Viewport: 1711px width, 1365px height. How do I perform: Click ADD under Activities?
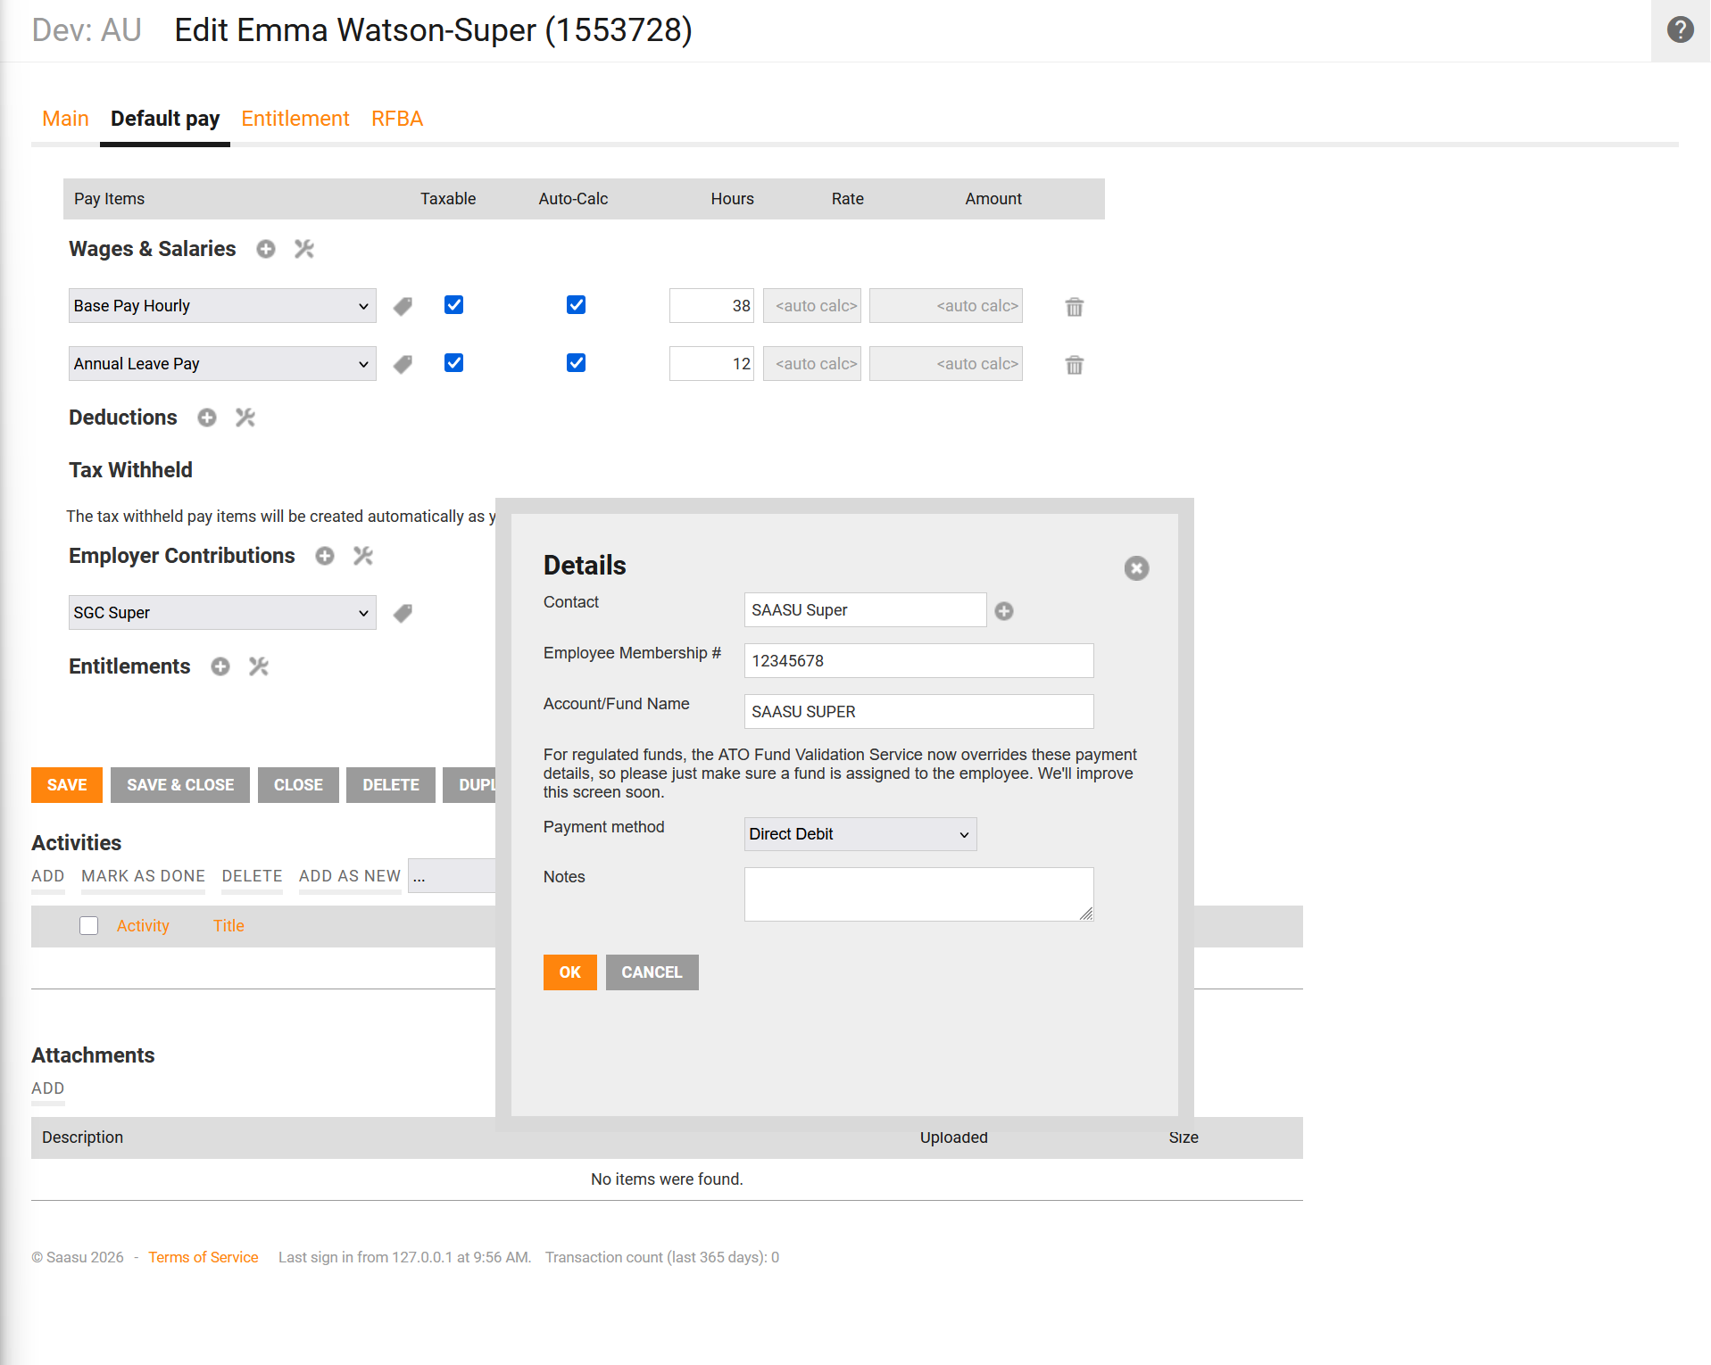click(x=48, y=877)
